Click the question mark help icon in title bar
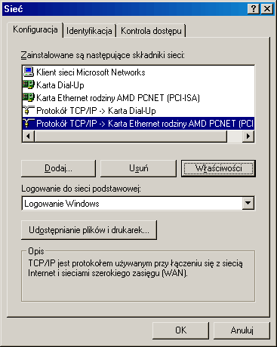This screenshot has width=277, height=347. coord(254,9)
